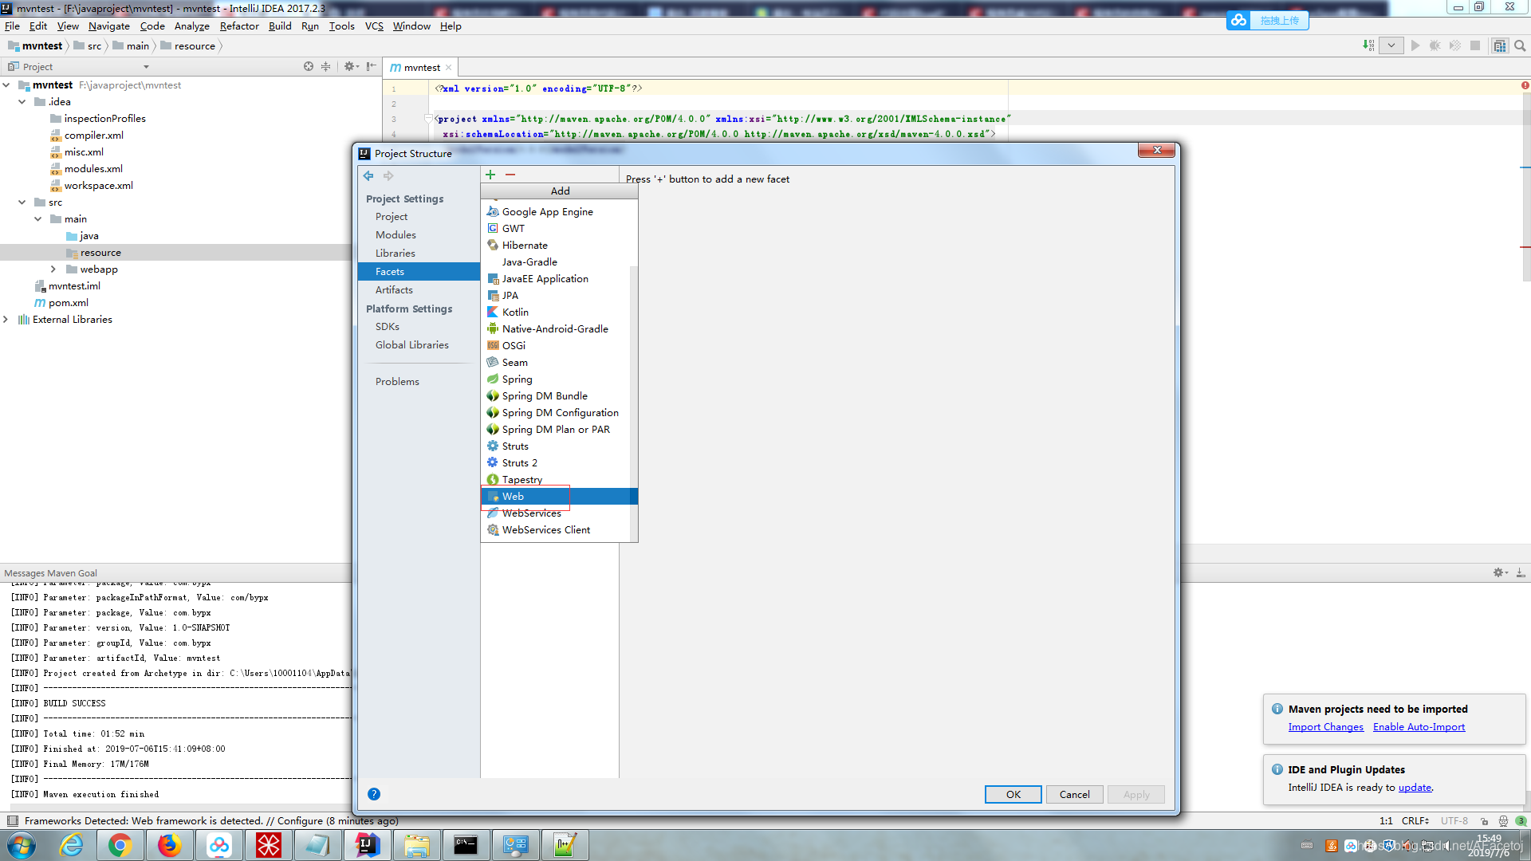Click the back arrow in Project Structure
The width and height of the screenshot is (1531, 861).
coord(368,175)
